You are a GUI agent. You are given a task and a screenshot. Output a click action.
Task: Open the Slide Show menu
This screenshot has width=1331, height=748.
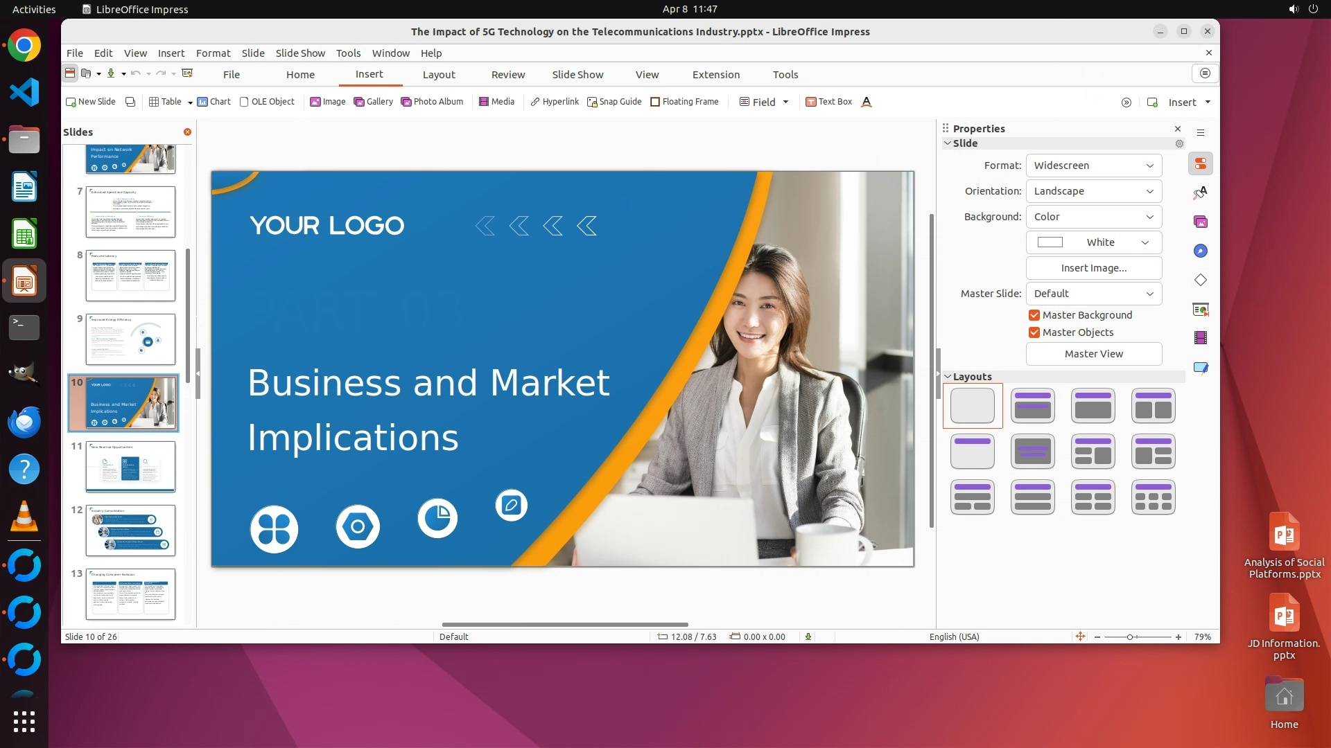[x=299, y=53]
